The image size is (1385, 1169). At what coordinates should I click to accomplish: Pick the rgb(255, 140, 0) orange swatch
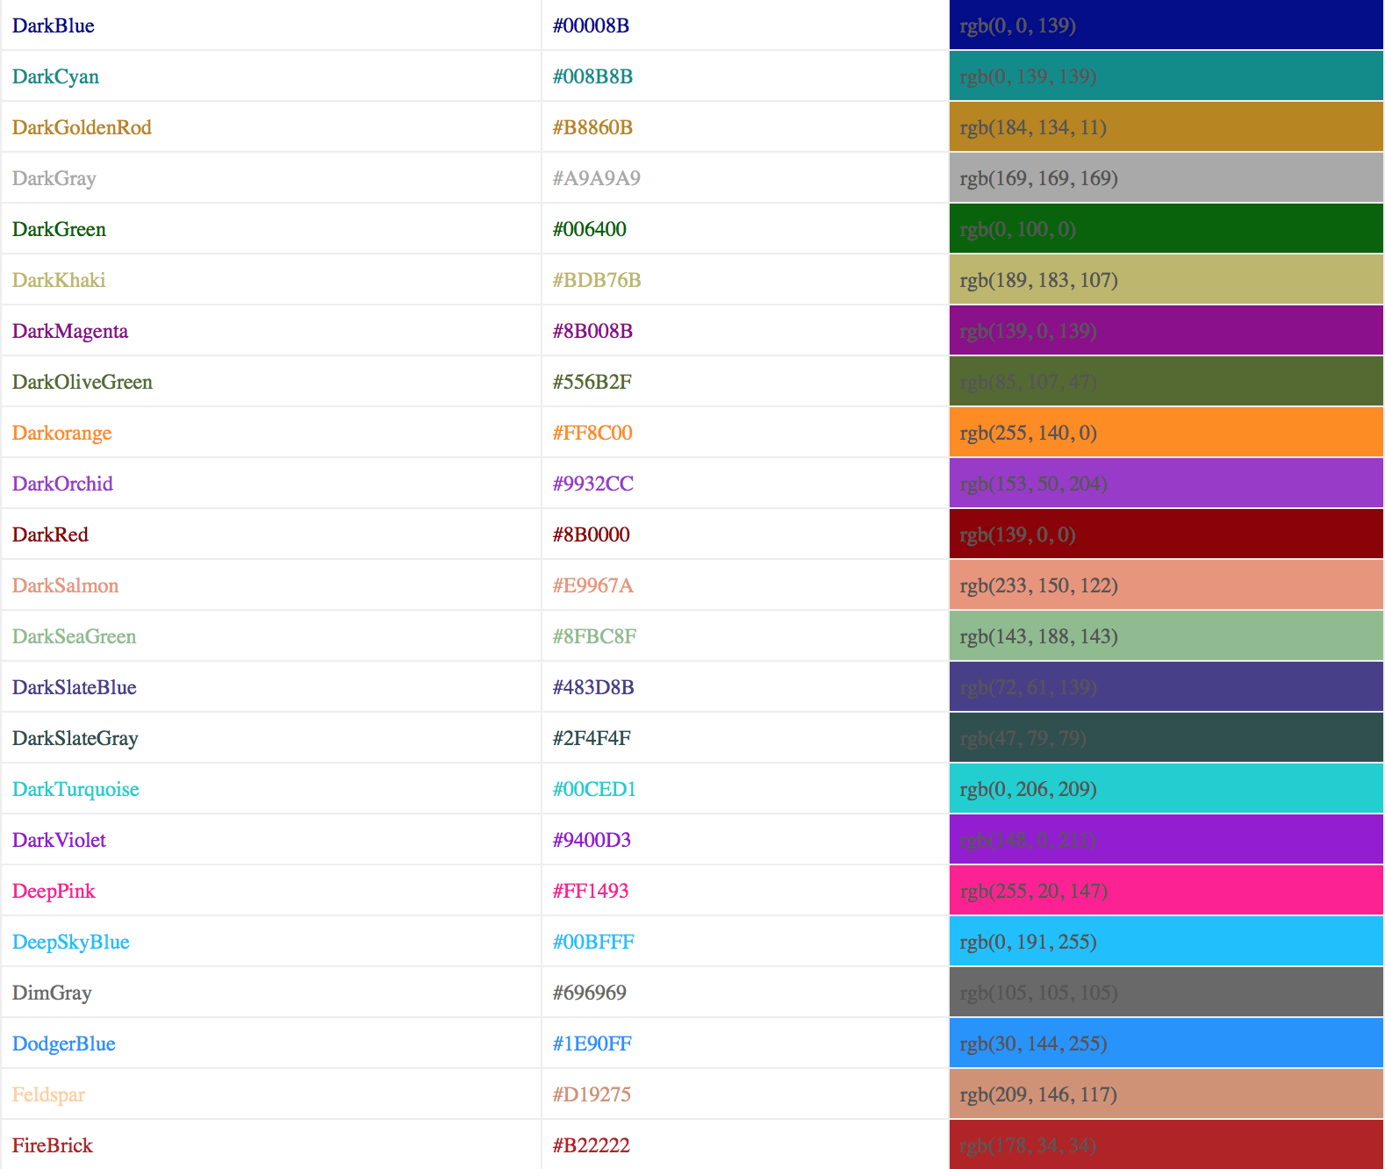1166,432
